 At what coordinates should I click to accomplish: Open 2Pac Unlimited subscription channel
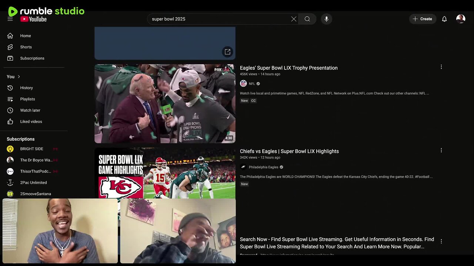tap(34, 183)
